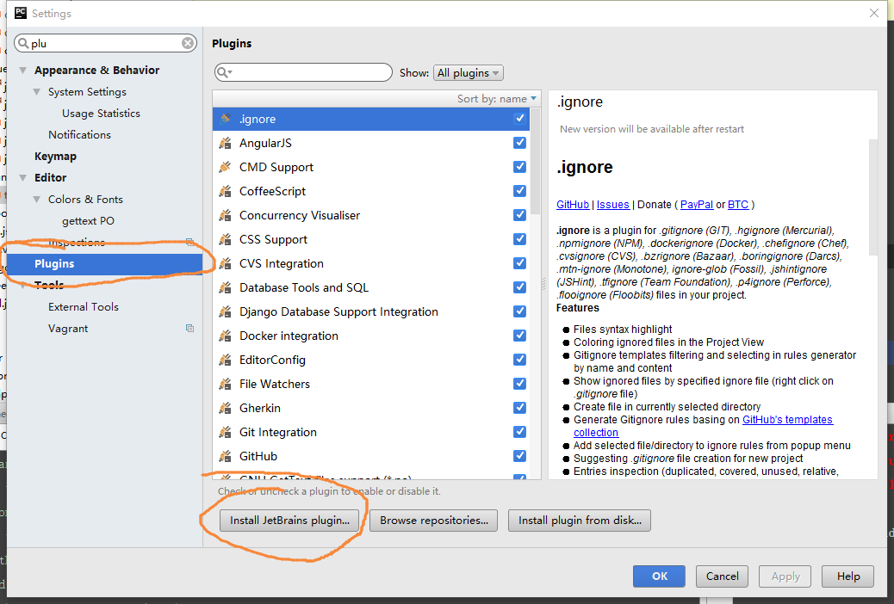Disable the CVS Integration plugin
The height and width of the screenshot is (604, 894).
coord(519,263)
